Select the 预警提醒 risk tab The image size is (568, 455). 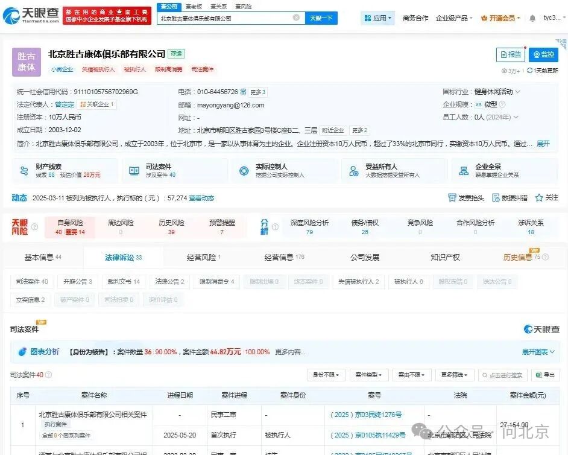(x=222, y=227)
